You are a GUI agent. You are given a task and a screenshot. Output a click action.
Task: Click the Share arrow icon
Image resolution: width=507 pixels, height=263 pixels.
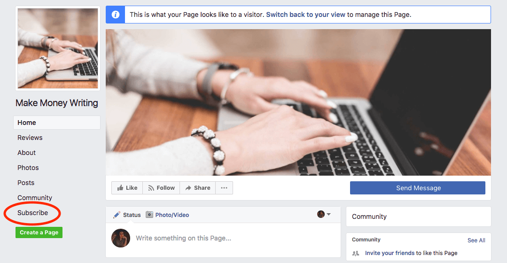click(188, 188)
